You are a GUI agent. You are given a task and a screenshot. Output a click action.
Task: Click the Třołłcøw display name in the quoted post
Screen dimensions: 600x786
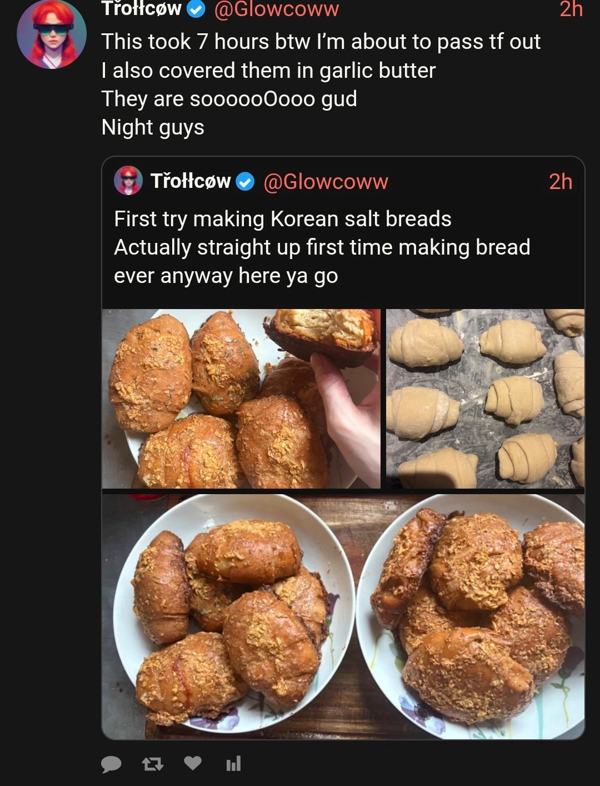click(x=191, y=181)
